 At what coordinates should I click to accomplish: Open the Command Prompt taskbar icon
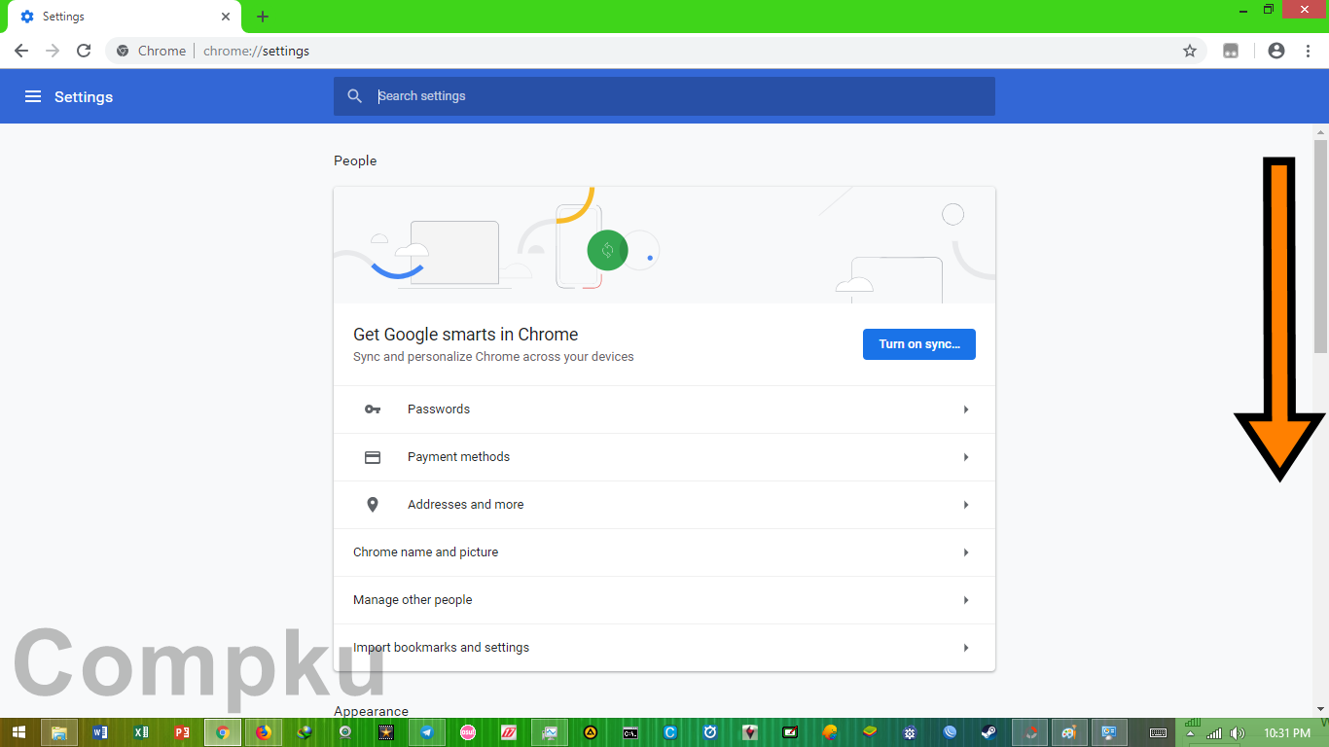(630, 732)
